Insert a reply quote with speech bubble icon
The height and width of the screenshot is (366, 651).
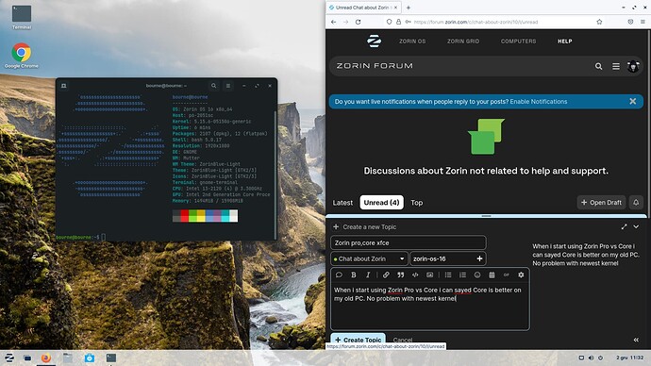click(x=339, y=274)
